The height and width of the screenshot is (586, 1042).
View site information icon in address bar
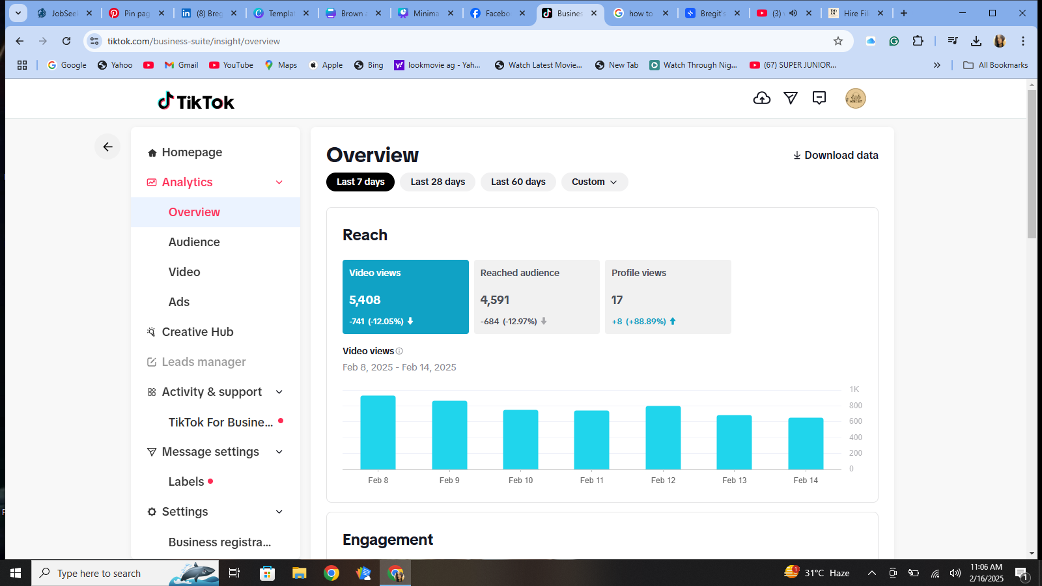[94, 41]
